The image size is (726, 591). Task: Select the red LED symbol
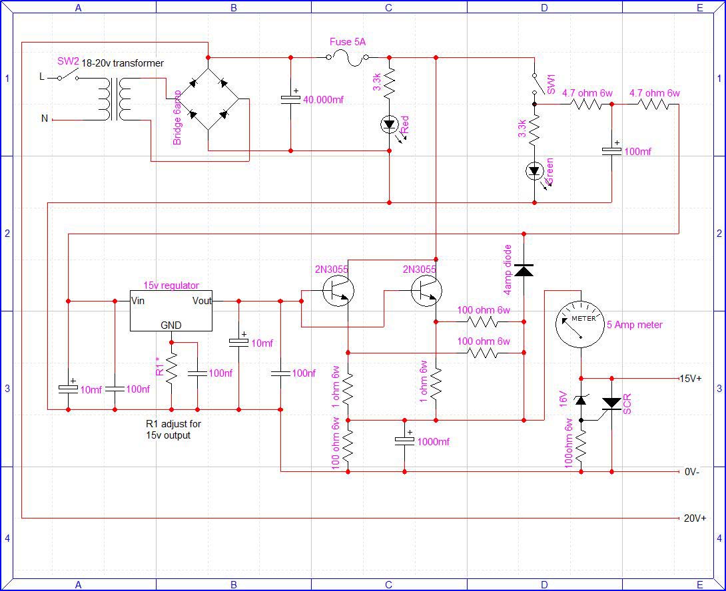click(389, 124)
